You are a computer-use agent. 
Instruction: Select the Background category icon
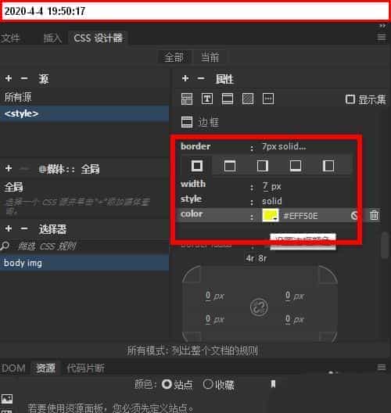click(248, 99)
